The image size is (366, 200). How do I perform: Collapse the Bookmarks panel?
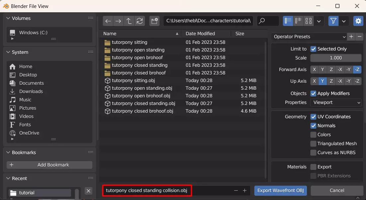pos(9,152)
